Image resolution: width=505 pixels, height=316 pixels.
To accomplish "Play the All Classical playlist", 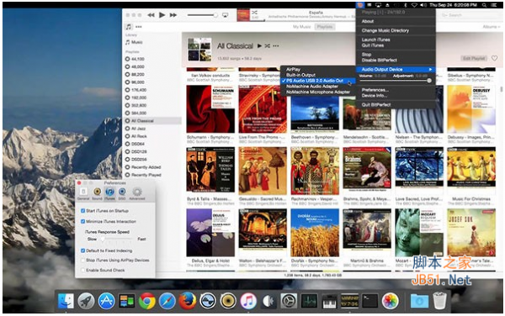I will point(259,46).
